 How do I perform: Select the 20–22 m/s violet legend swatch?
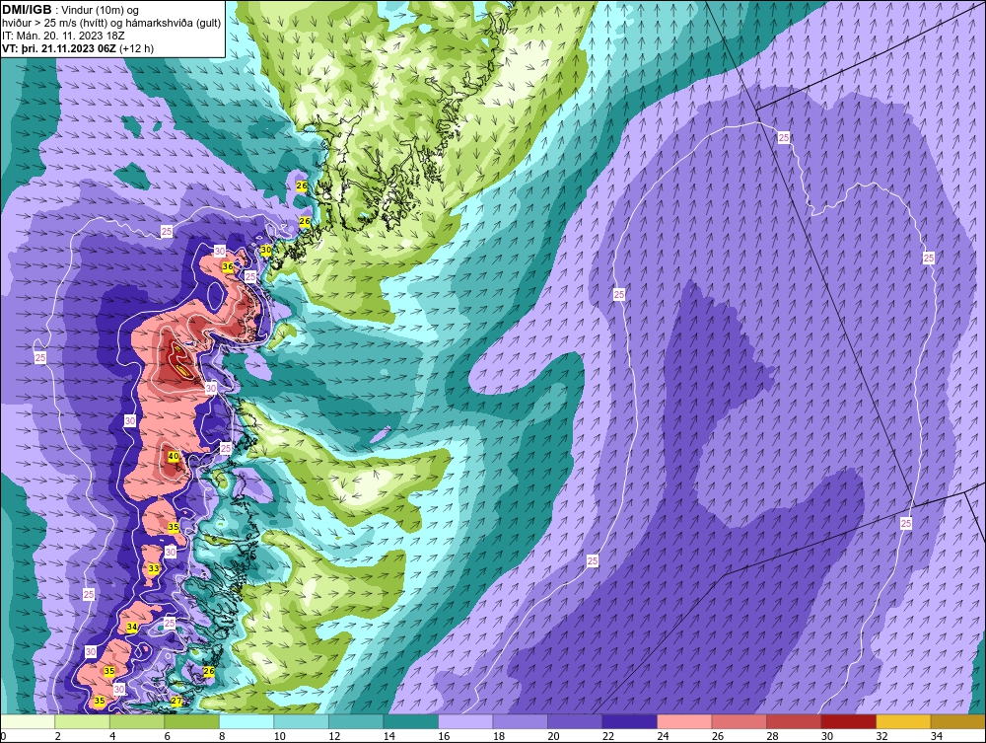click(575, 721)
